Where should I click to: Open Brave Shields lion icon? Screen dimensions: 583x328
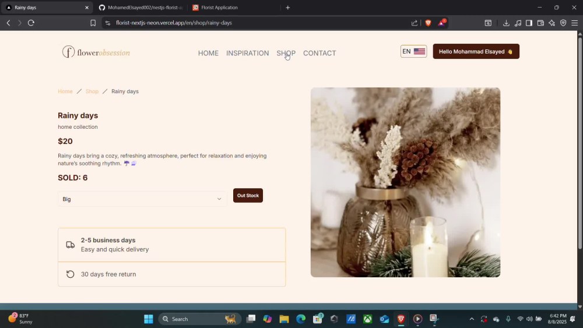tap(428, 23)
